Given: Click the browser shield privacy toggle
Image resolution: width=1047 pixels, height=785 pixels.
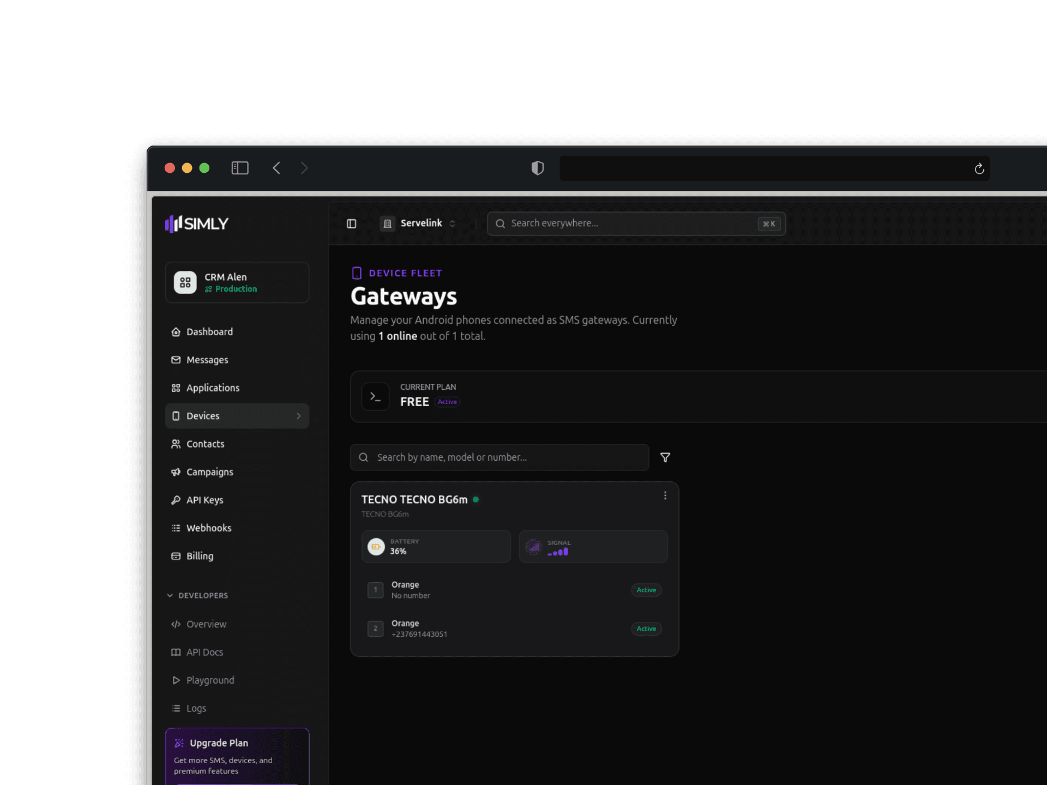Looking at the screenshot, I should [x=537, y=168].
